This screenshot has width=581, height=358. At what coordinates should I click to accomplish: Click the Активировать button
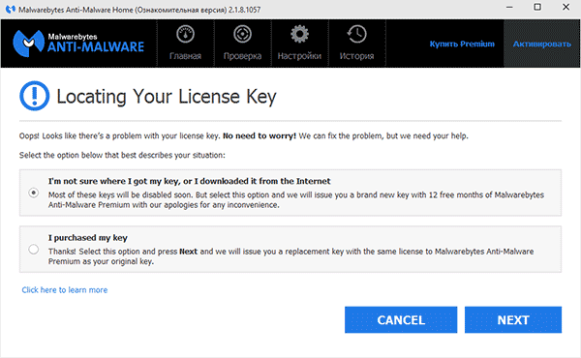(x=541, y=44)
